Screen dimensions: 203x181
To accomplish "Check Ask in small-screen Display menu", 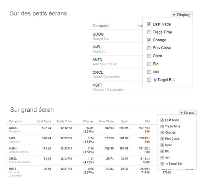I will coord(149,72).
